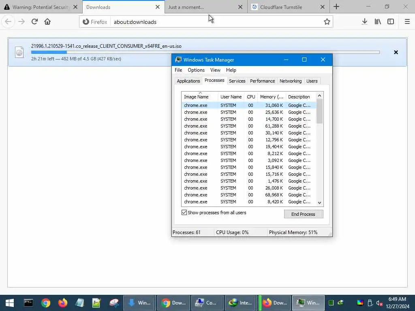This screenshot has width=415, height=311.
Task: Open the Snipping Tool taskbar icon
Action: click(114, 303)
